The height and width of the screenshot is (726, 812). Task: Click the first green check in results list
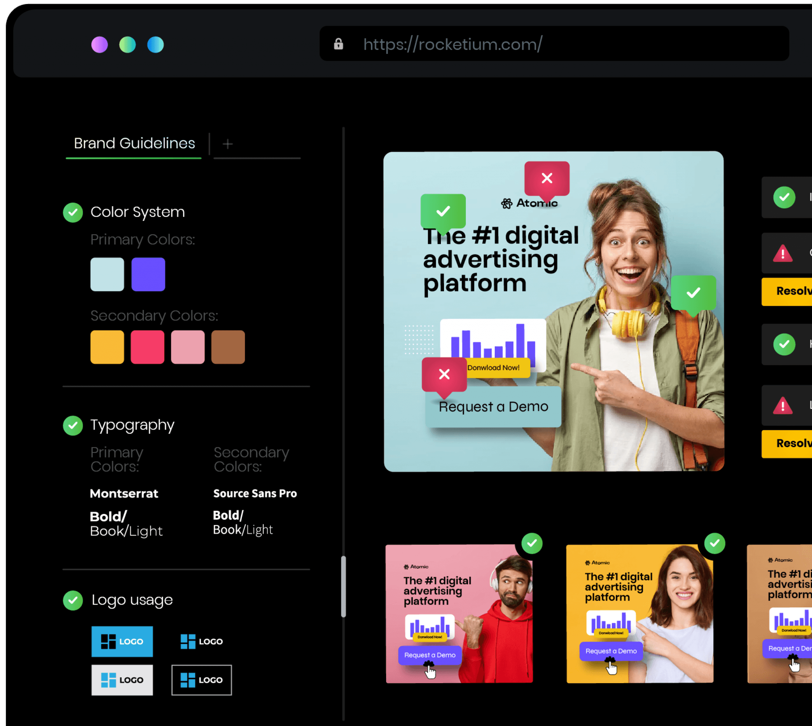(x=784, y=197)
